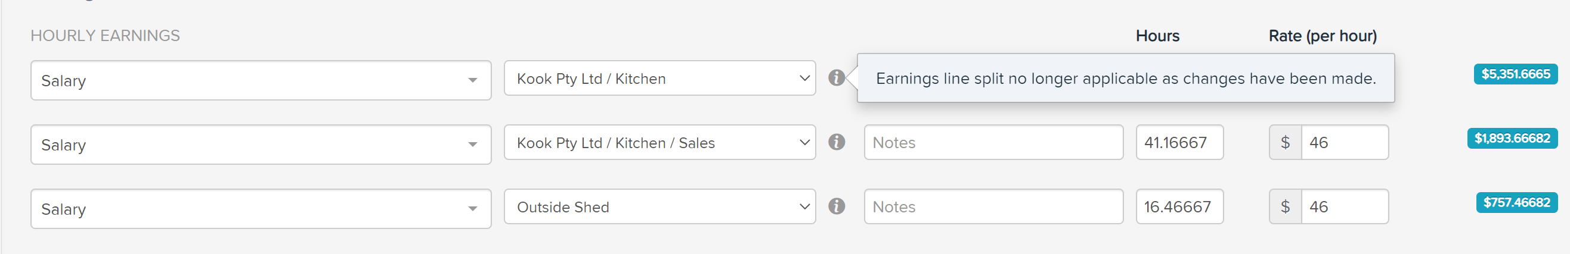Click the hours field showing 16.46667
1570x254 pixels.
tap(1179, 207)
